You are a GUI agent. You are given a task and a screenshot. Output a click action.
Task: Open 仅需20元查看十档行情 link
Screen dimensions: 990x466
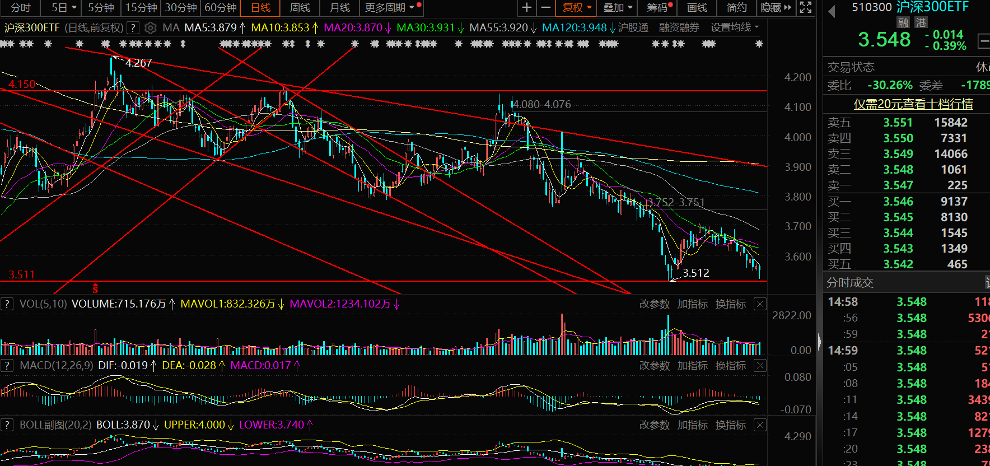coord(913,104)
